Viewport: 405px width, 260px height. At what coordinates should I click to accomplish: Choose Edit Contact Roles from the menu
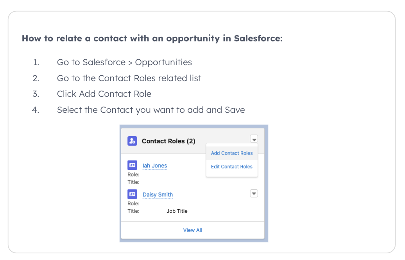232,166
